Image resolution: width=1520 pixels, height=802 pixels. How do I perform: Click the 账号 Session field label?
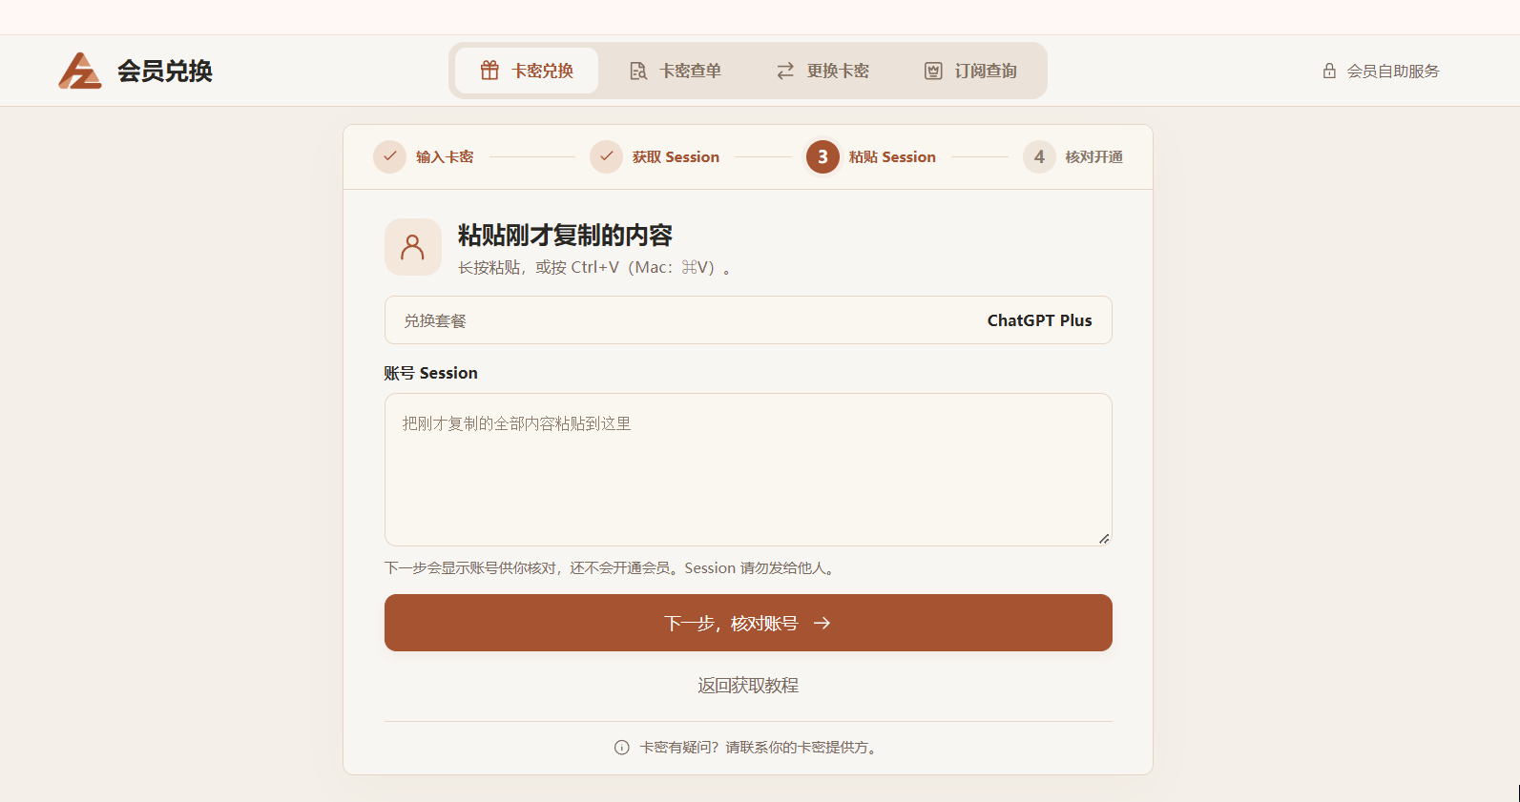click(x=431, y=373)
